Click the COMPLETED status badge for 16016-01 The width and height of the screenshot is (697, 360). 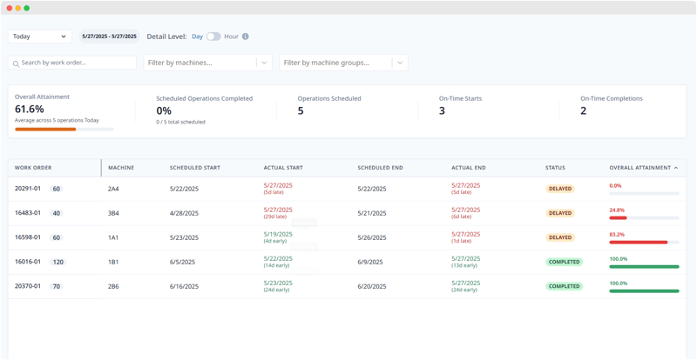tap(564, 262)
